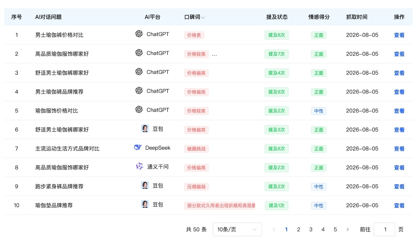Go to the previous page arrow

click(274, 229)
